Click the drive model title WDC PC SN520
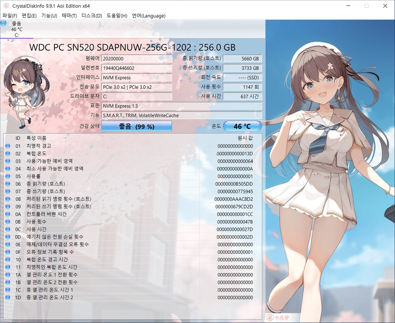This screenshot has width=395, height=323. 132,47
